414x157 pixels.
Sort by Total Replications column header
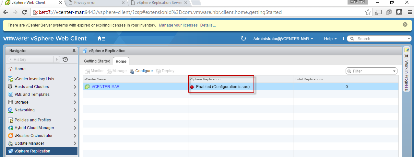click(x=346, y=79)
